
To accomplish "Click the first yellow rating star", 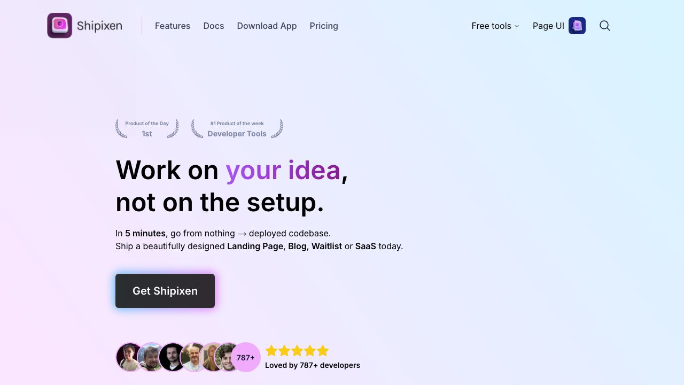I will click(271, 351).
